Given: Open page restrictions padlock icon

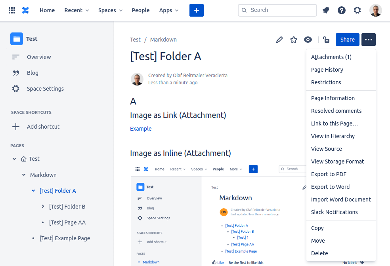Looking at the screenshot, I should [x=326, y=40].
